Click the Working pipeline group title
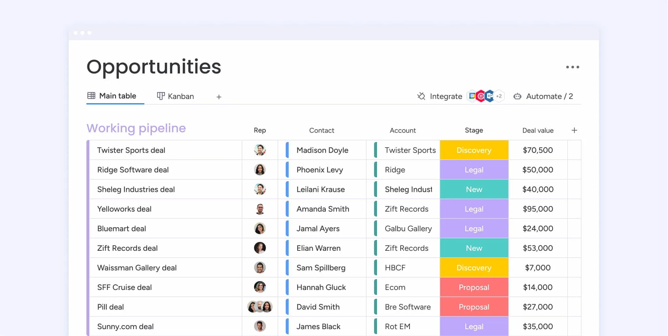668x336 pixels. click(x=136, y=128)
